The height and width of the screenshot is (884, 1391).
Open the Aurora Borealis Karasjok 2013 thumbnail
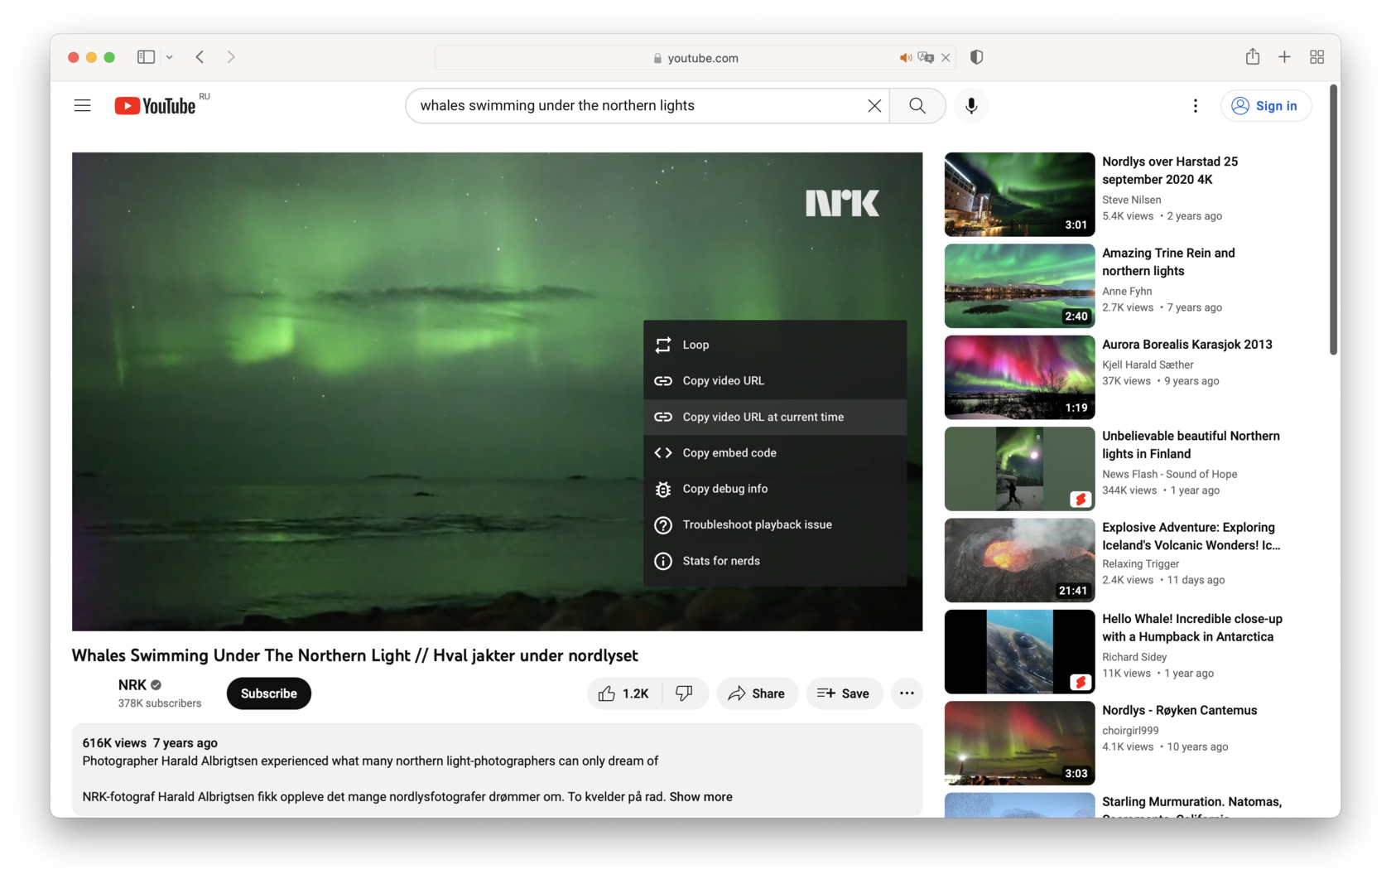click(x=1018, y=377)
